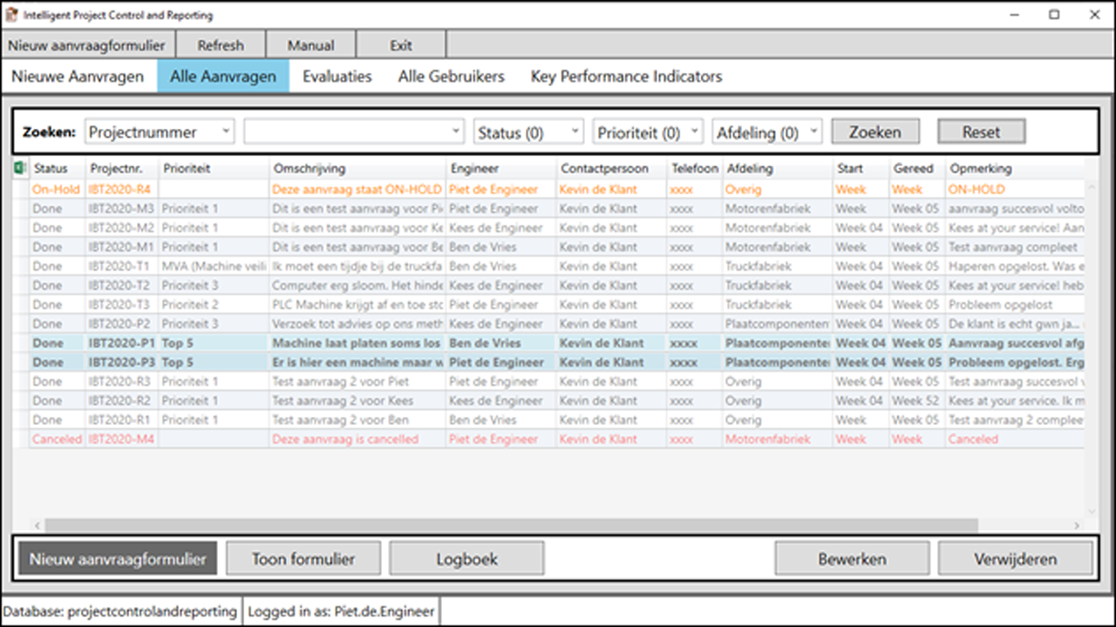Click description 'Deze aanvraag staat ON-HOLD'
The height and width of the screenshot is (627, 1116).
pyautogui.click(x=357, y=189)
